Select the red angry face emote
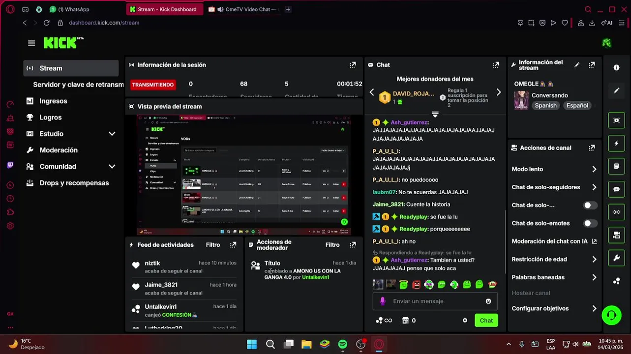The width and height of the screenshot is (631, 354). 416,284
